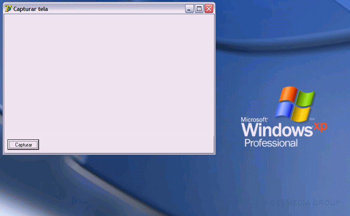350x216 pixels.
Task: Click the green pane of Windows flag logo
Action: point(306,99)
